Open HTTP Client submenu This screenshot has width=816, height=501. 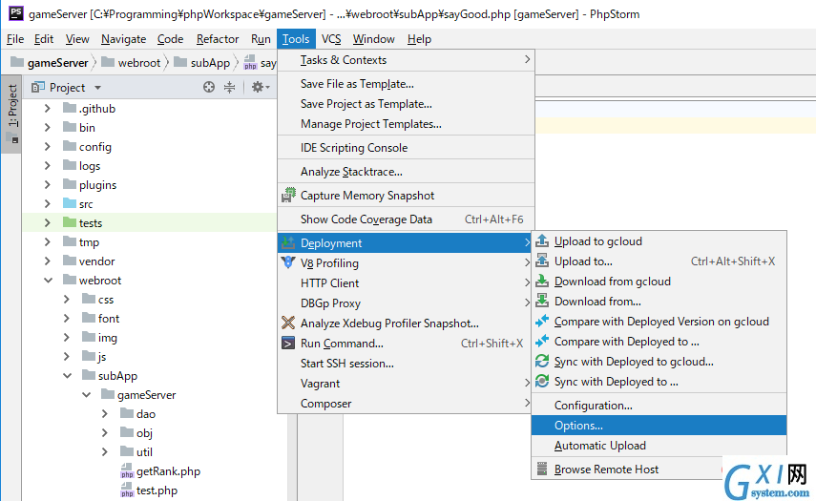point(406,283)
